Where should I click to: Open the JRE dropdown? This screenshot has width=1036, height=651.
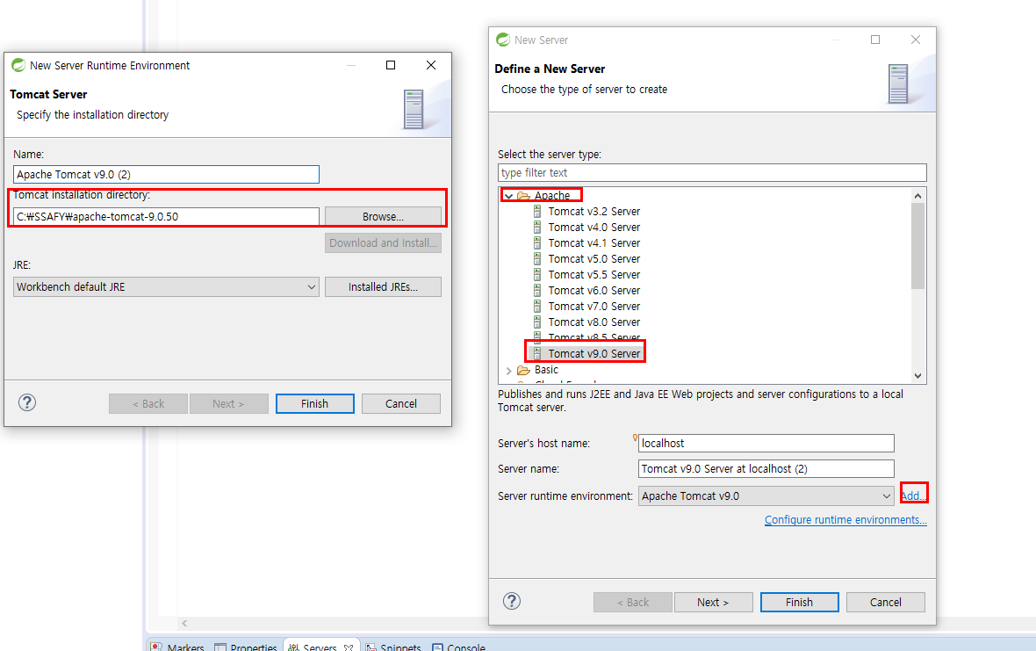166,286
